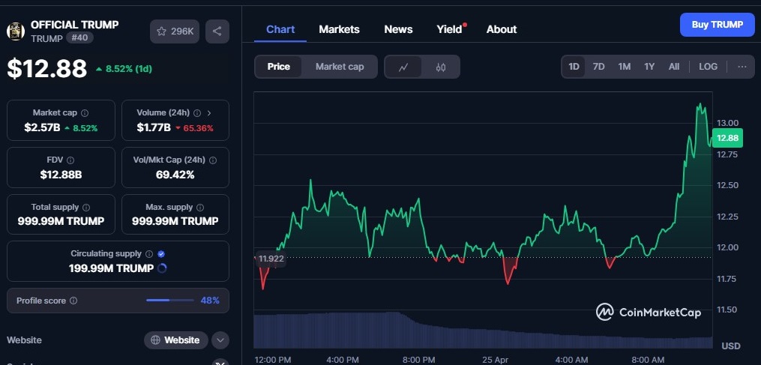761x365 pixels.
Task: Show Circulating supply info icon
Action: (x=149, y=254)
